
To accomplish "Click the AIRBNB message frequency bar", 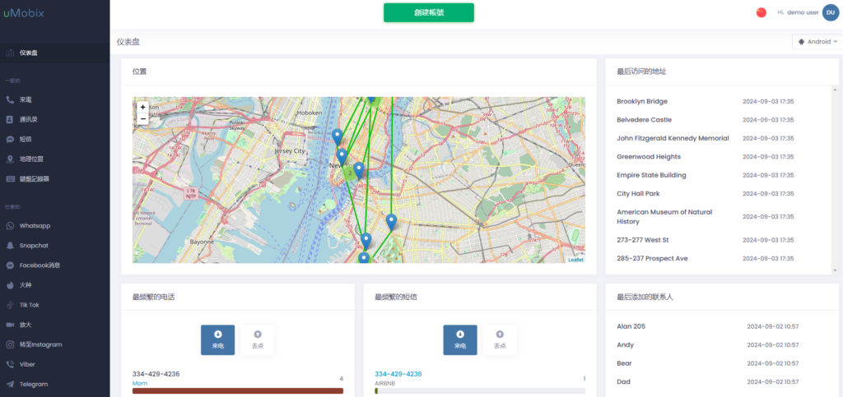I will (480, 391).
